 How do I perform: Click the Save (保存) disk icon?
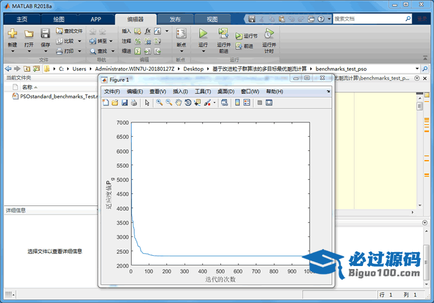coord(45,33)
